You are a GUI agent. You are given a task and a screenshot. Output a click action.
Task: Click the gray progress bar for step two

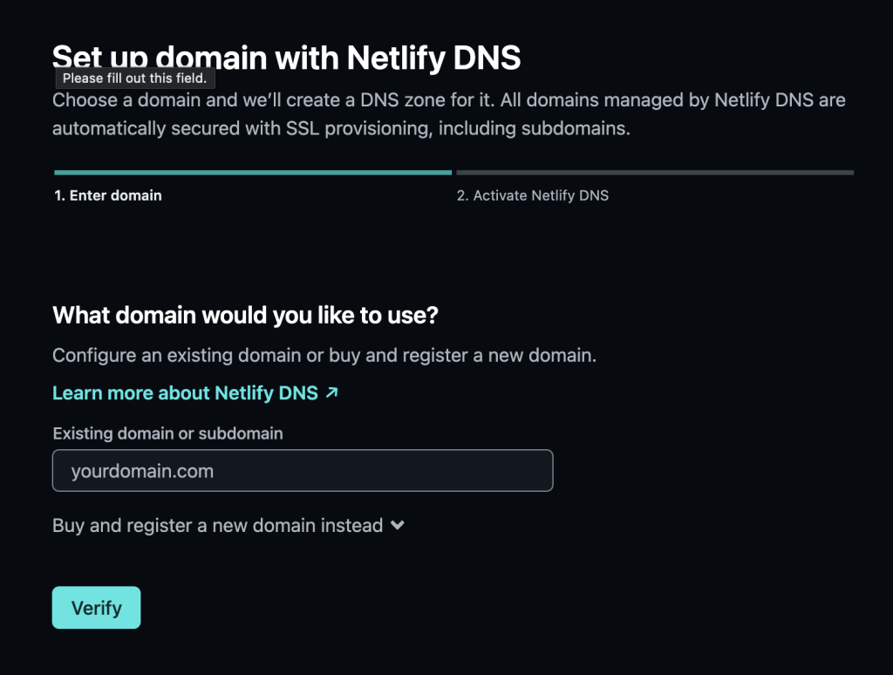pos(654,173)
